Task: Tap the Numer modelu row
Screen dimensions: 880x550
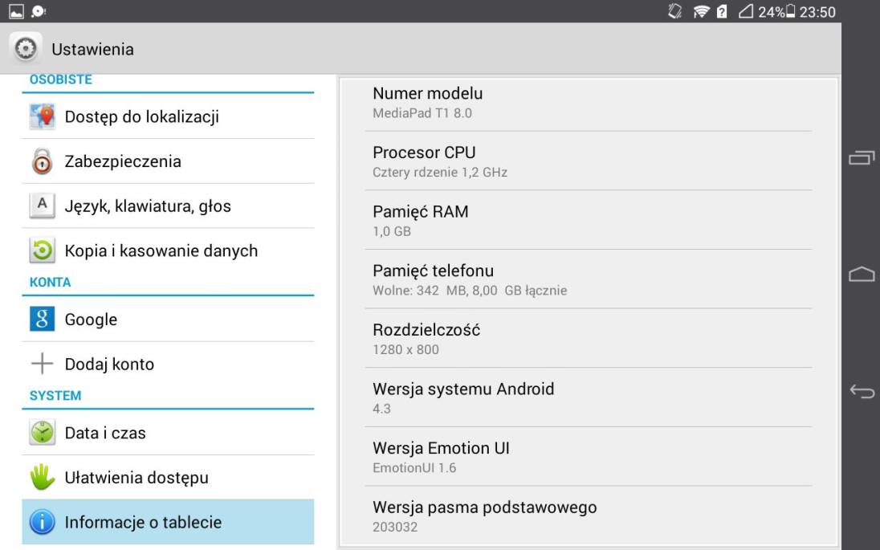Action: pyautogui.click(x=589, y=103)
